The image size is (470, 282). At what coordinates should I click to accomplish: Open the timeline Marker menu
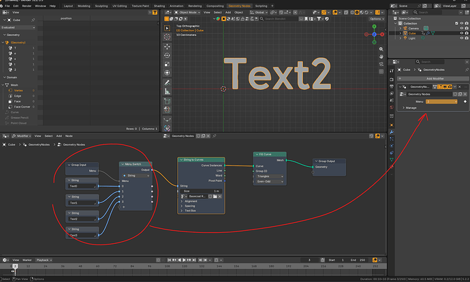point(27,260)
